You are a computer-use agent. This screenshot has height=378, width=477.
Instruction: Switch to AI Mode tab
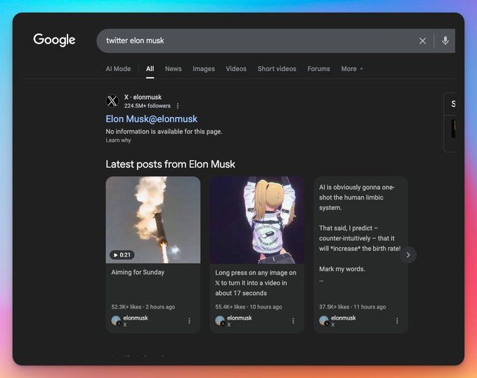click(118, 69)
